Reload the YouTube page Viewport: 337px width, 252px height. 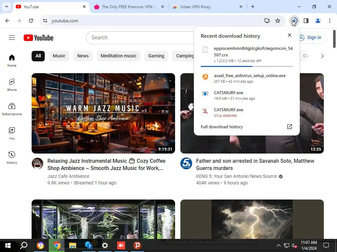coord(31,21)
